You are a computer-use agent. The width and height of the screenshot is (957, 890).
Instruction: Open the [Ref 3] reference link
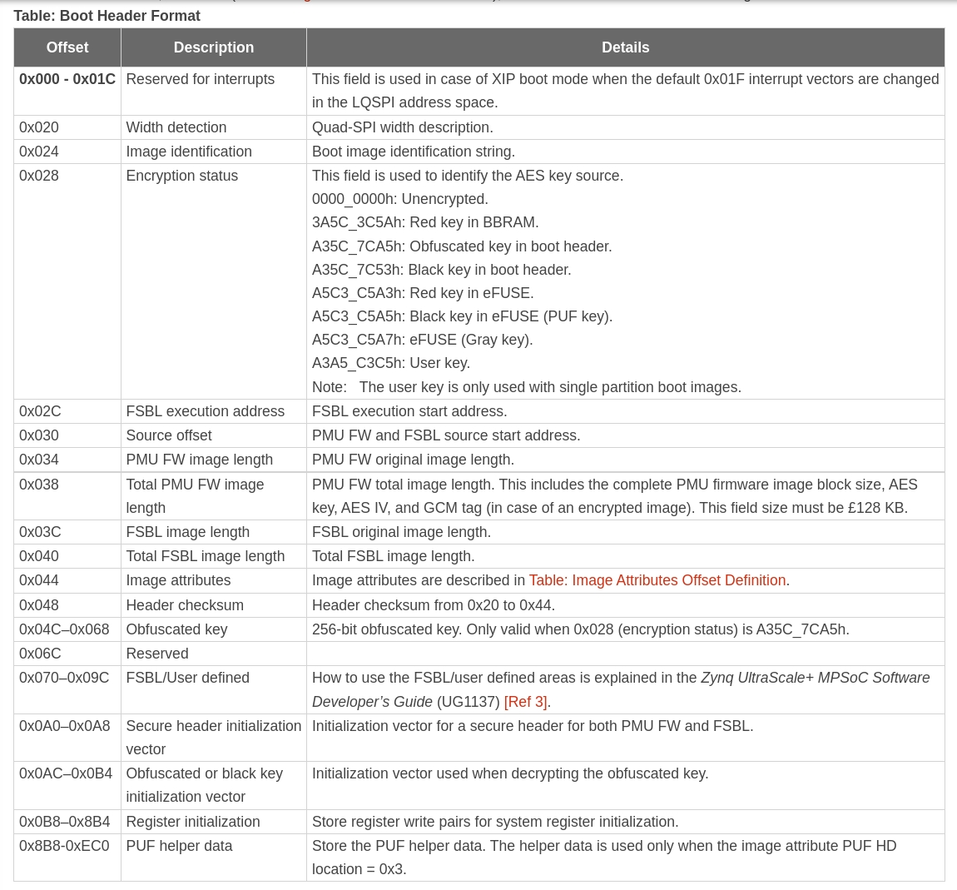(x=525, y=702)
